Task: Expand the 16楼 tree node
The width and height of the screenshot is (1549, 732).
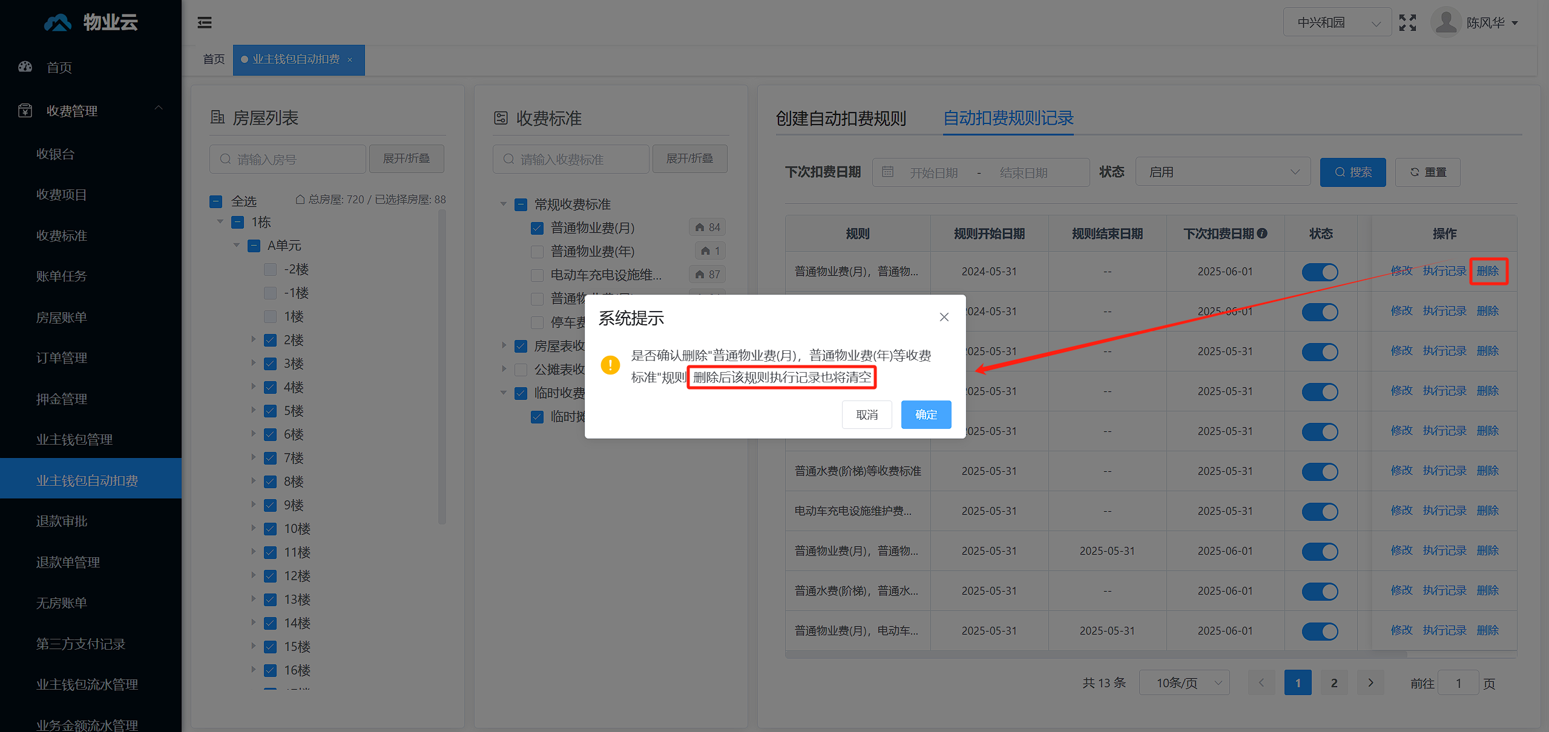Action: pos(254,670)
